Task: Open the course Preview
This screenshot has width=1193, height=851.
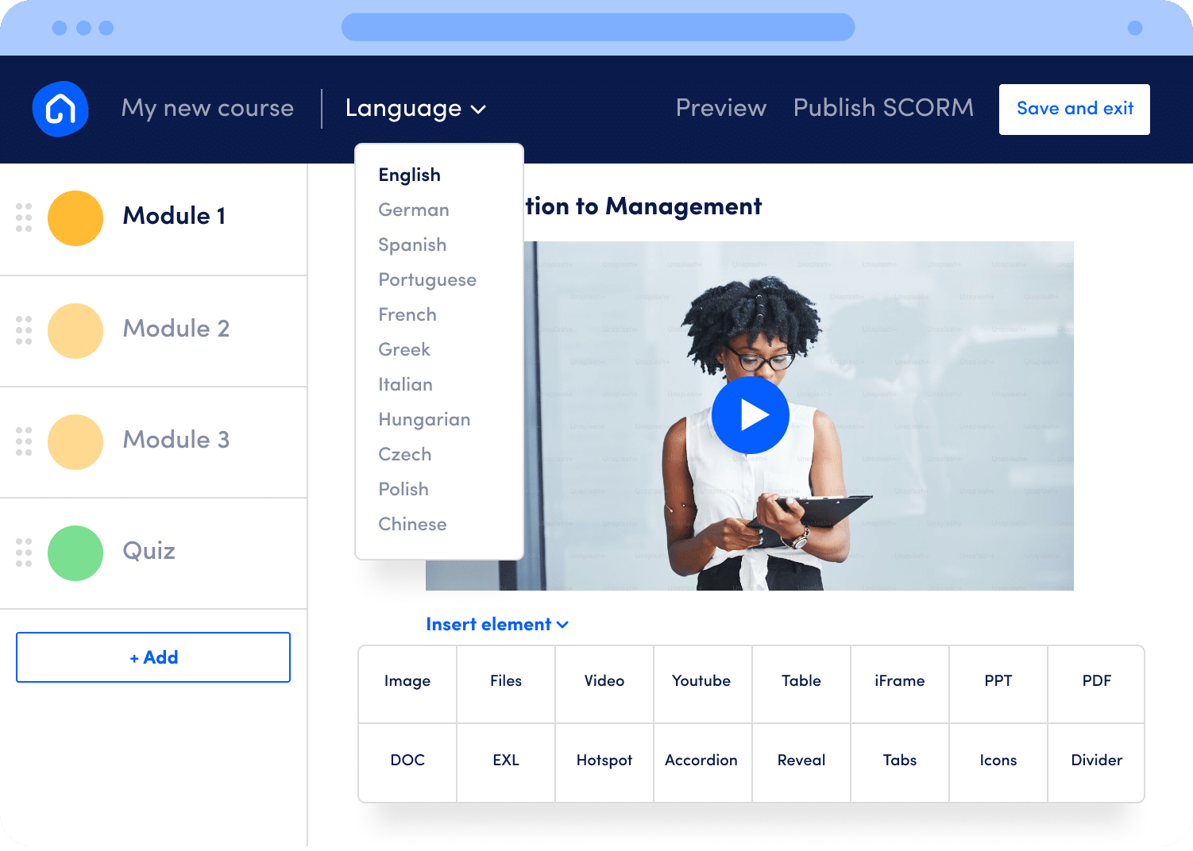Action: point(720,108)
